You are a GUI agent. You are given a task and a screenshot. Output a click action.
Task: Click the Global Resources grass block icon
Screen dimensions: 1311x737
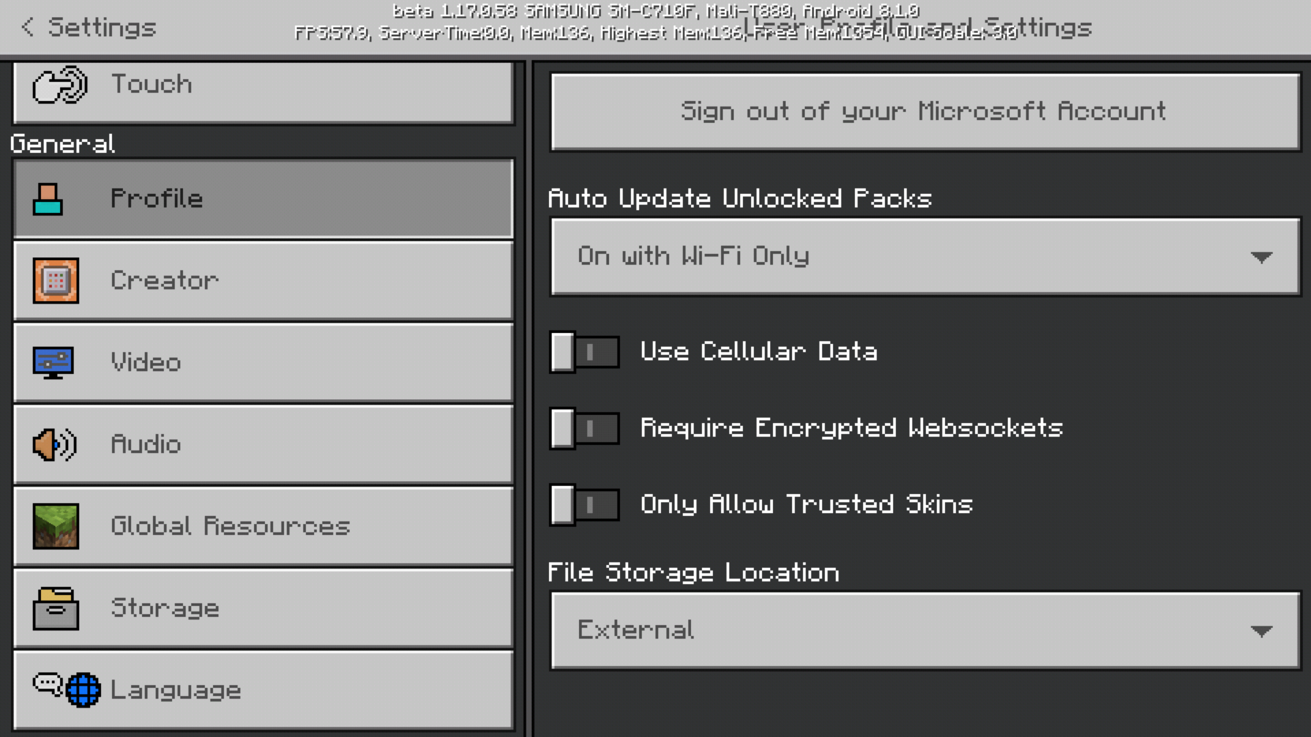point(56,526)
